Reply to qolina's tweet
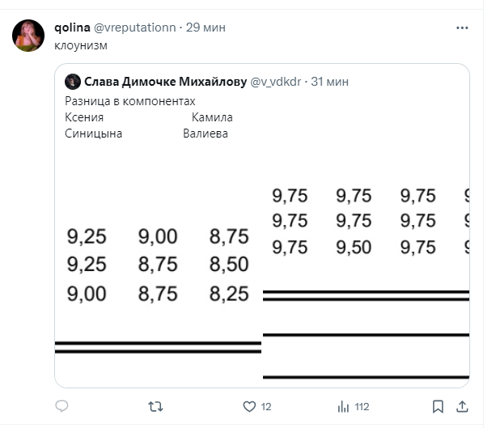496x428 pixels. click(x=63, y=405)
